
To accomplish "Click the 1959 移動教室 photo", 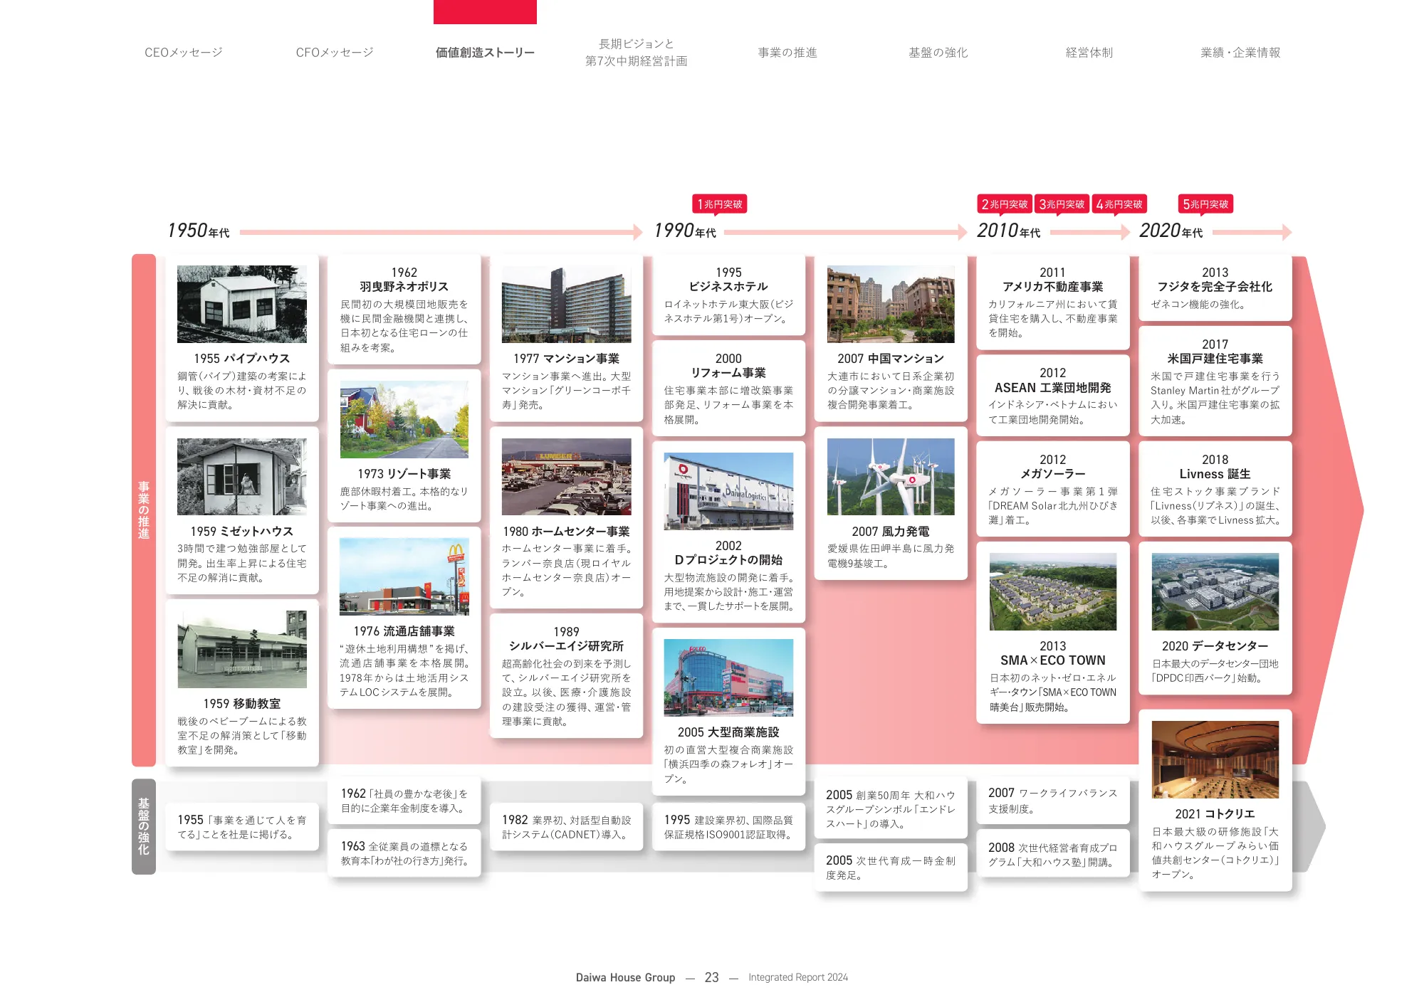I will click(242, 649).
